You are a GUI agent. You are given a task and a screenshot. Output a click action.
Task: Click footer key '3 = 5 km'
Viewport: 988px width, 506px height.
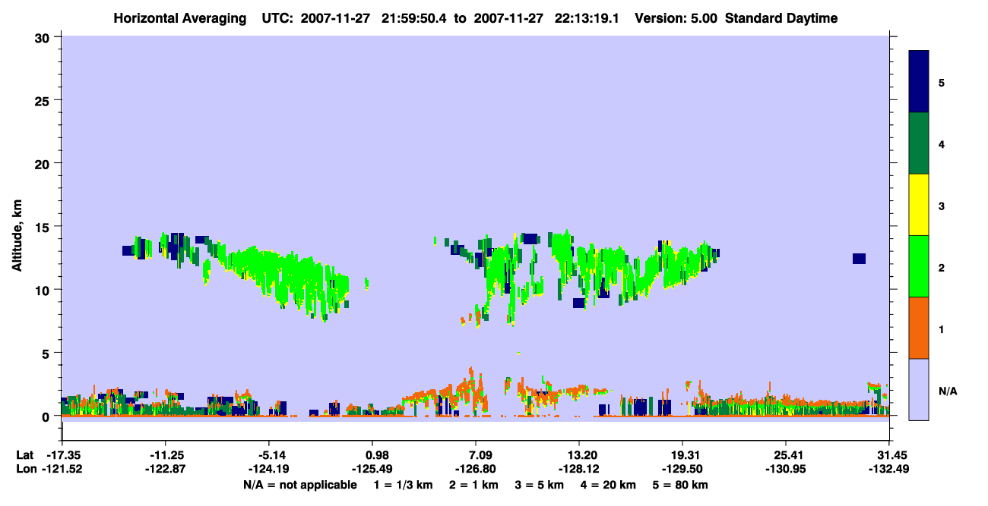pos(540,485)
